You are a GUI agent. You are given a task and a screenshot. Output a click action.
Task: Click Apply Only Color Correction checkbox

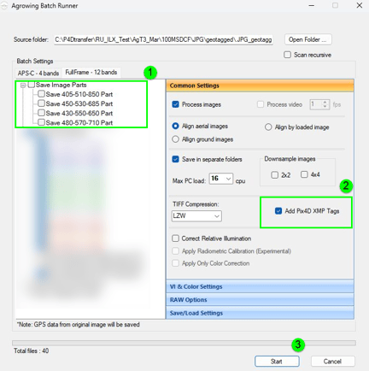pyautogui.click(x=175, y=263)
